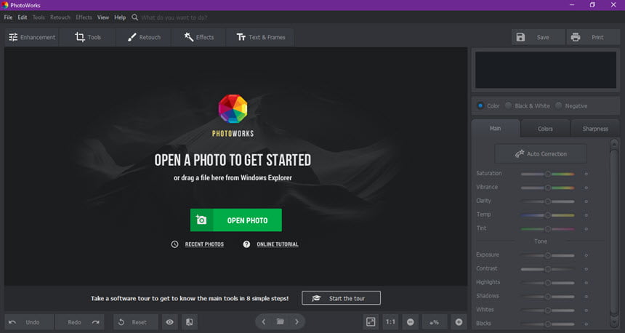The height and width of the screenshot is (333, 625).
Task: Focus the 'What do you want to do?' field
Action: point(174,17)
